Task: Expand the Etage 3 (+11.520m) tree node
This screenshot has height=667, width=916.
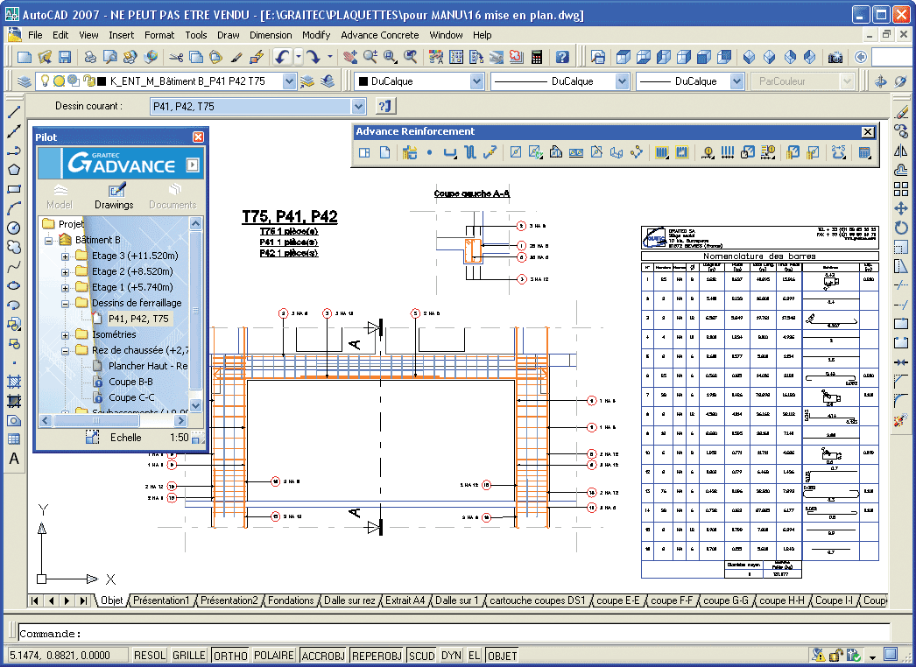Action: [66, 256]
